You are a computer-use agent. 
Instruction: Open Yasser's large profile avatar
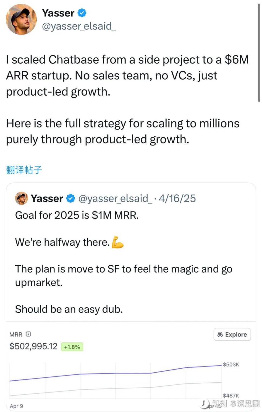(21, 19)
